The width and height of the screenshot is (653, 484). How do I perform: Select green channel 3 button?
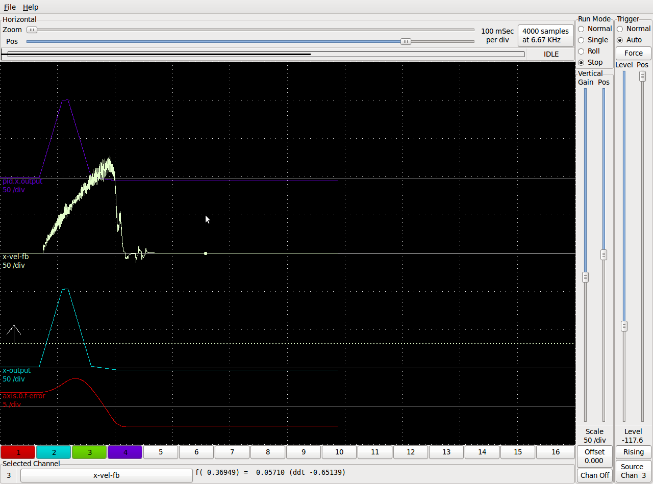pyautogui.click(x=89, y=452)
